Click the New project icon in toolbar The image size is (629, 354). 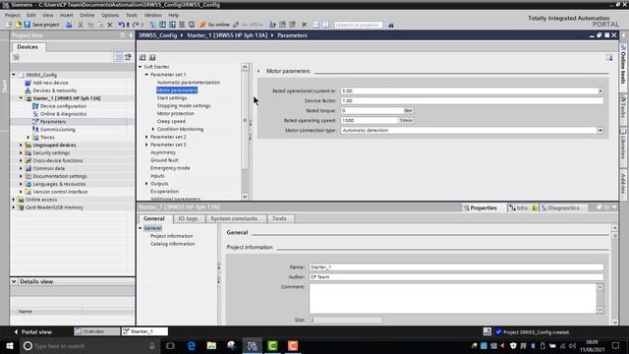click(9, 25)
